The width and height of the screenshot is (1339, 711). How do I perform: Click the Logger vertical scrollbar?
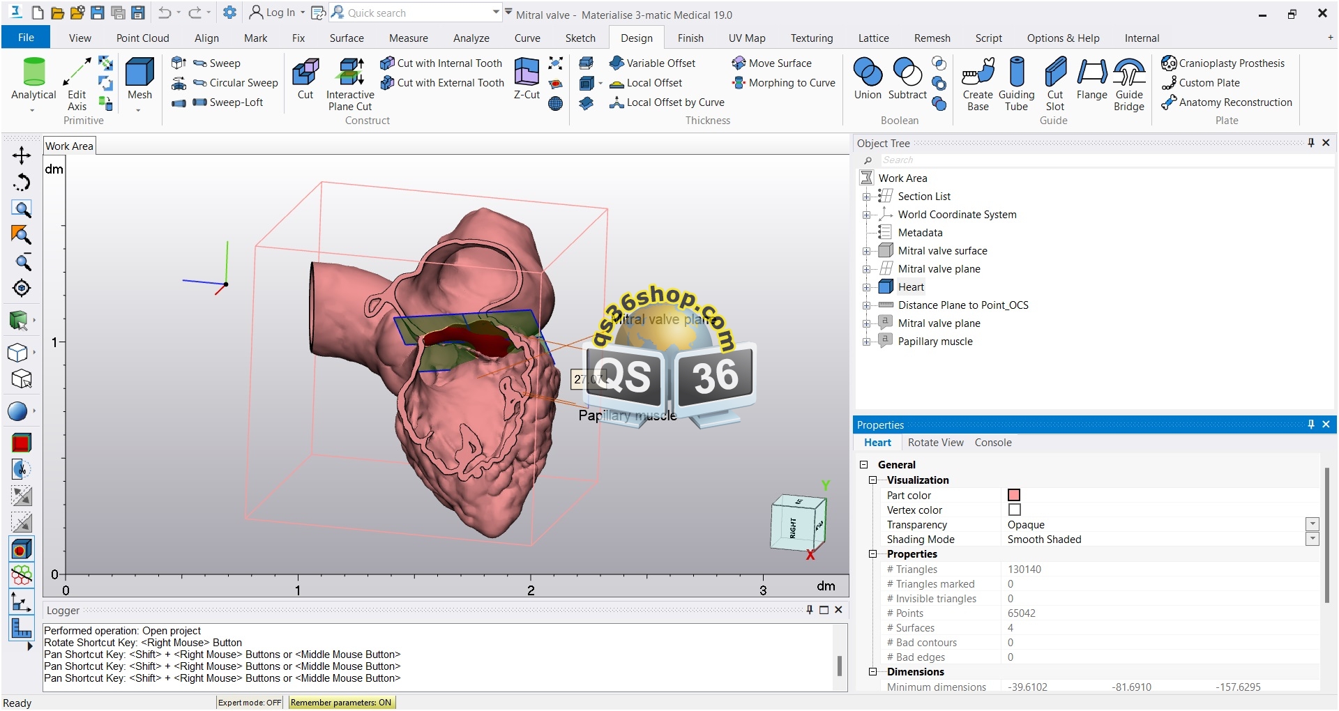pos(839,665)
